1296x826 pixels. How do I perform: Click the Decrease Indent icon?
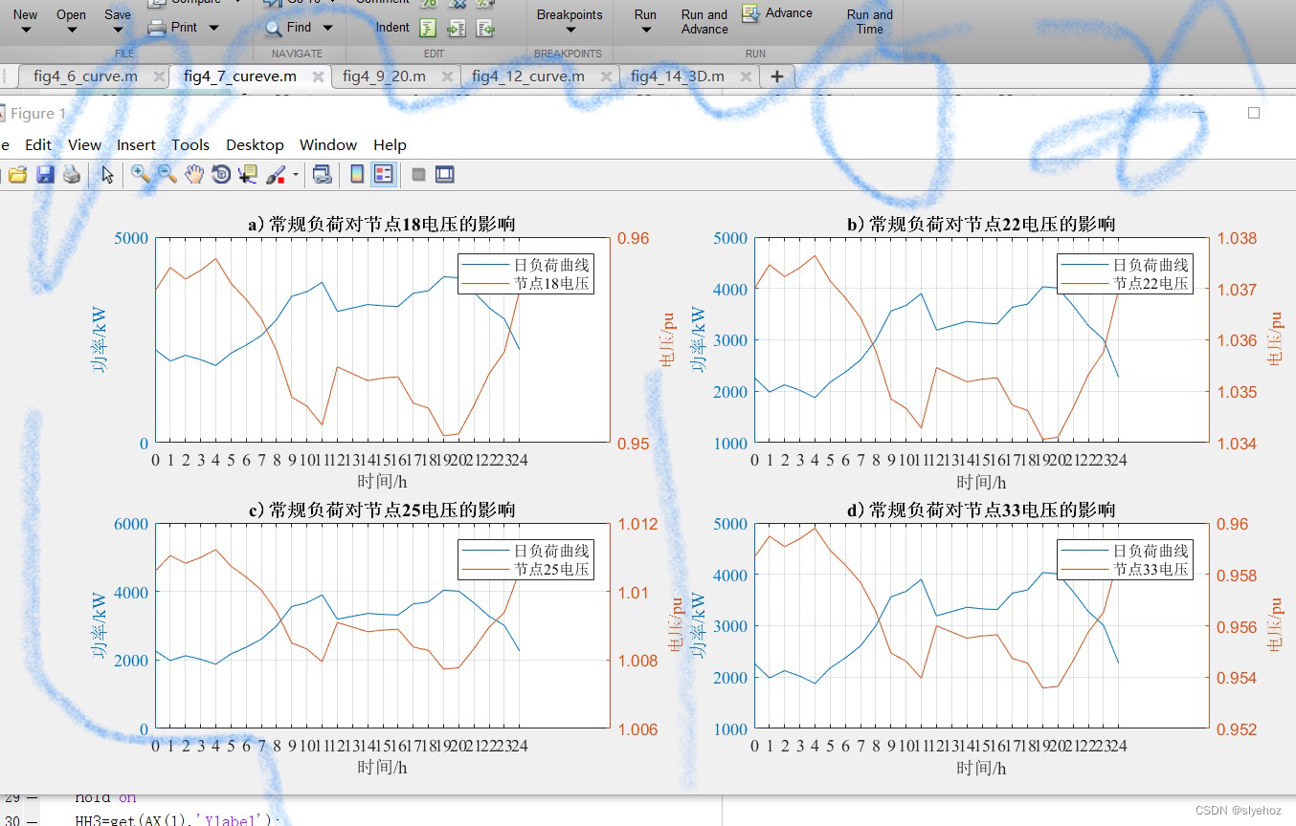tap(486, 29)
